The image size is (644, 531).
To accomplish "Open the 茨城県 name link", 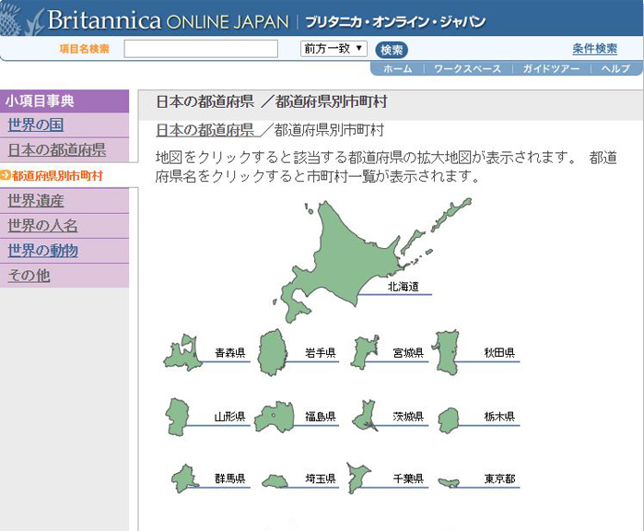I will 408,417.
